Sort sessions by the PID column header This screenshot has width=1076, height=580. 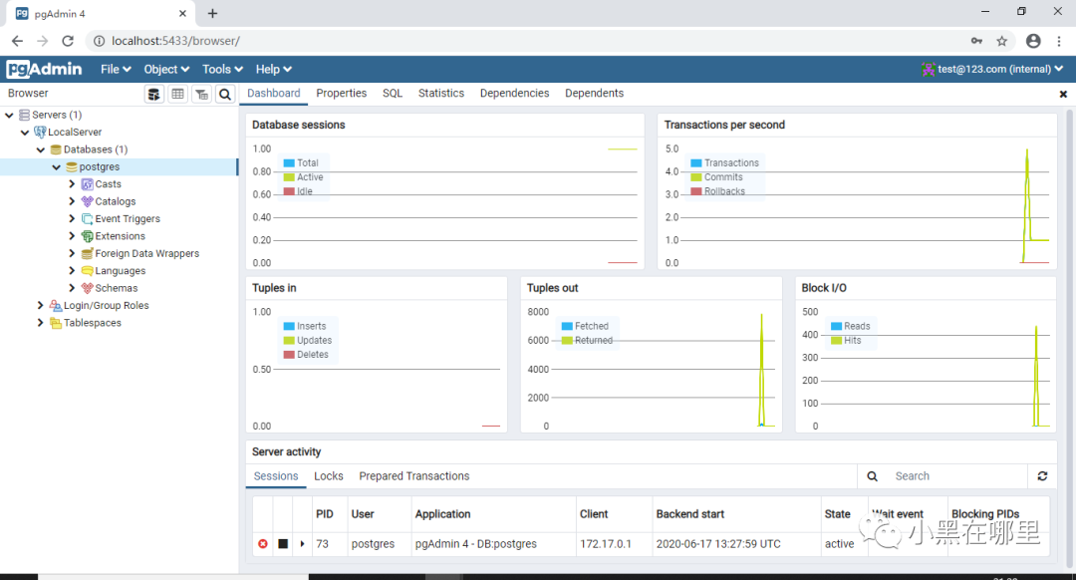pyautogui.click(x=325, y=514)
